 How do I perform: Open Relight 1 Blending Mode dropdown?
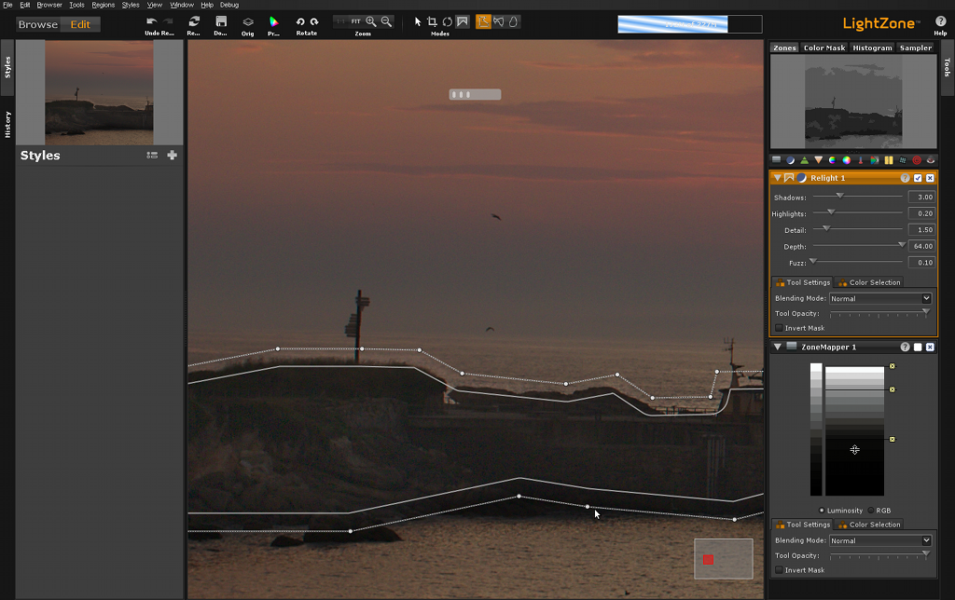pos(880,298)
